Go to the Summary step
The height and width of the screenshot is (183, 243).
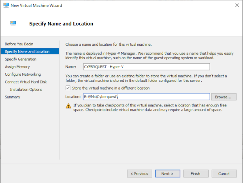point(12,97)
